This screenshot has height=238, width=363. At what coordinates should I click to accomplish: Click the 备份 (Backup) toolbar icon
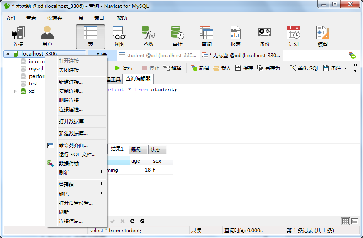tap(265, 36)
